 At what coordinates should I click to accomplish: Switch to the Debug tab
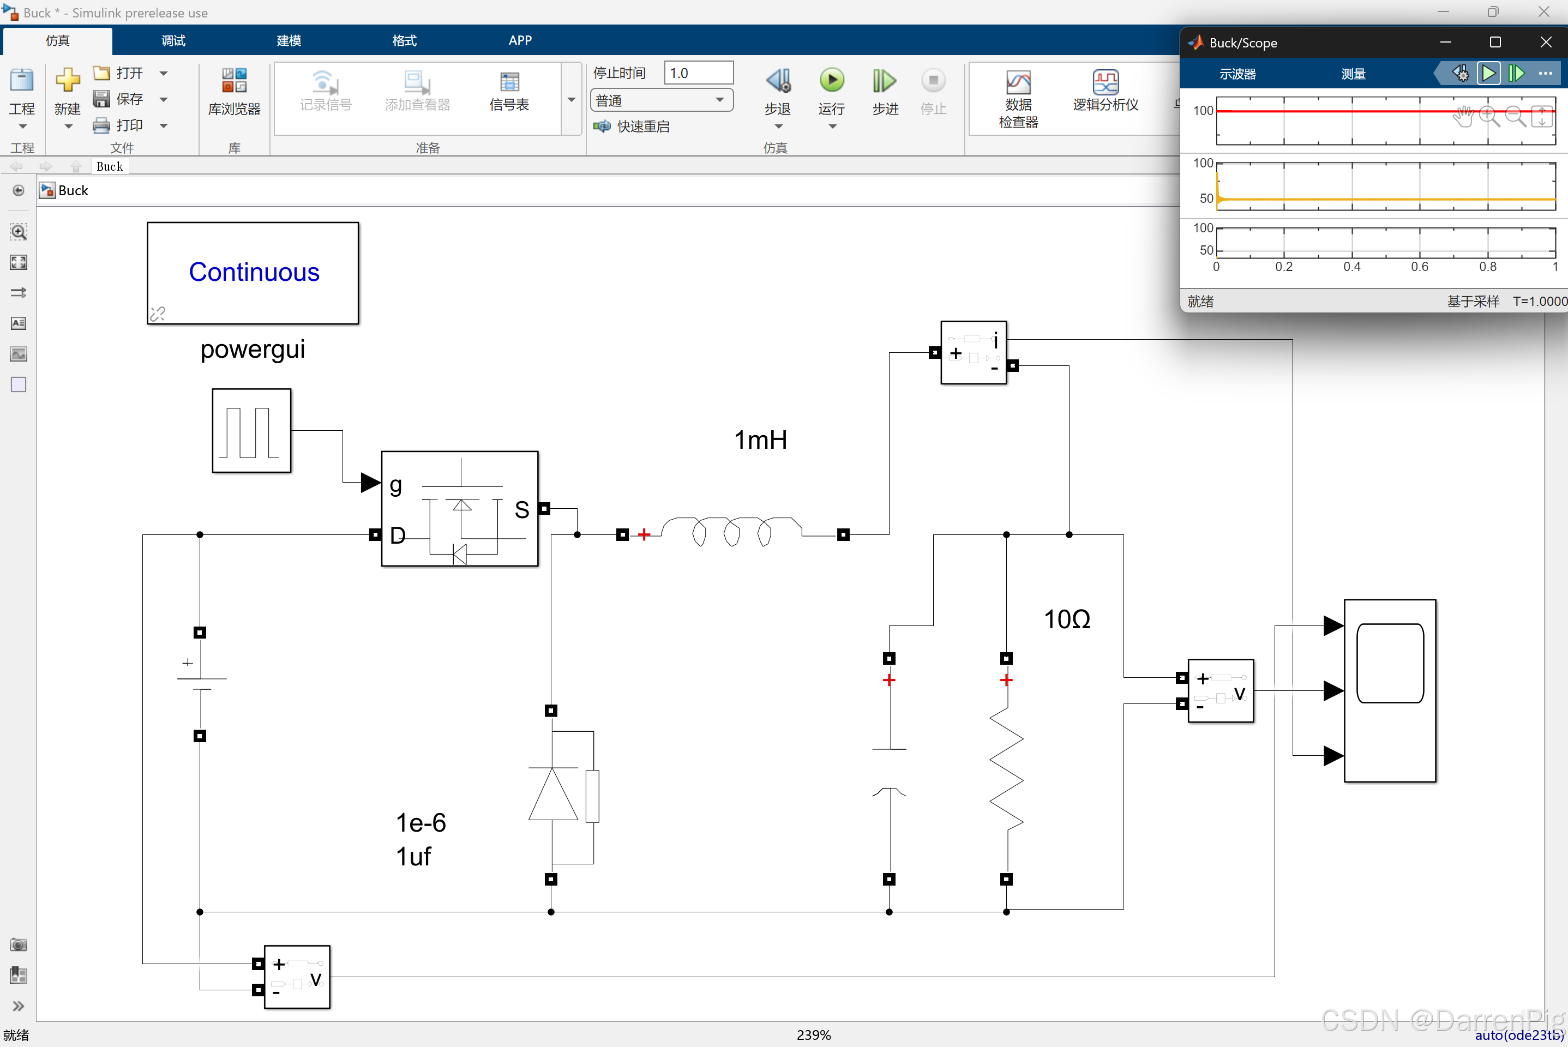click(x=173, y=41)
